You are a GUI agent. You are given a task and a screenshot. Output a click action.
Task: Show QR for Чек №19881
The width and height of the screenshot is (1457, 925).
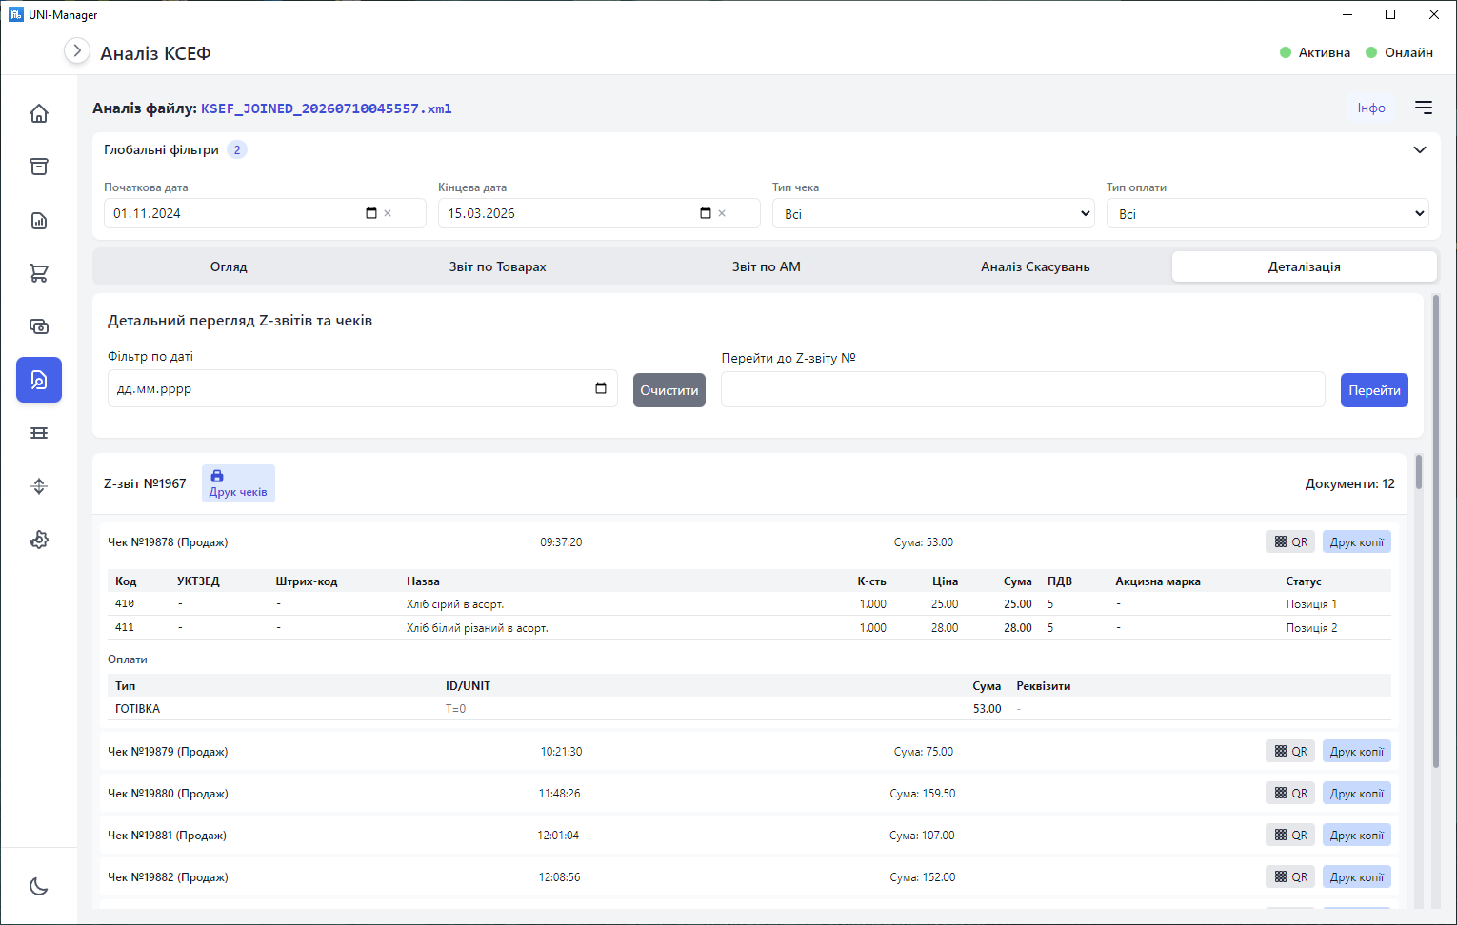coord(1290,835)
